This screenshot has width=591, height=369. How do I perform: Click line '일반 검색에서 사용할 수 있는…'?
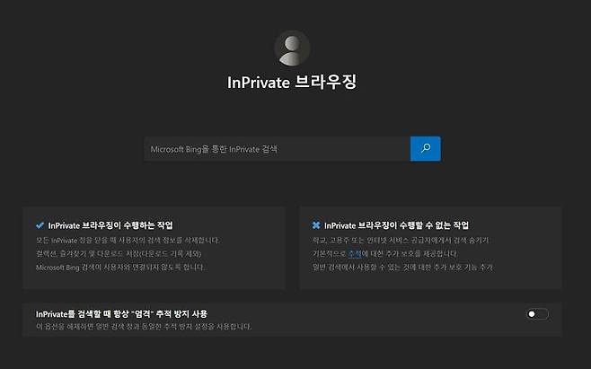[x=402, y=268]
